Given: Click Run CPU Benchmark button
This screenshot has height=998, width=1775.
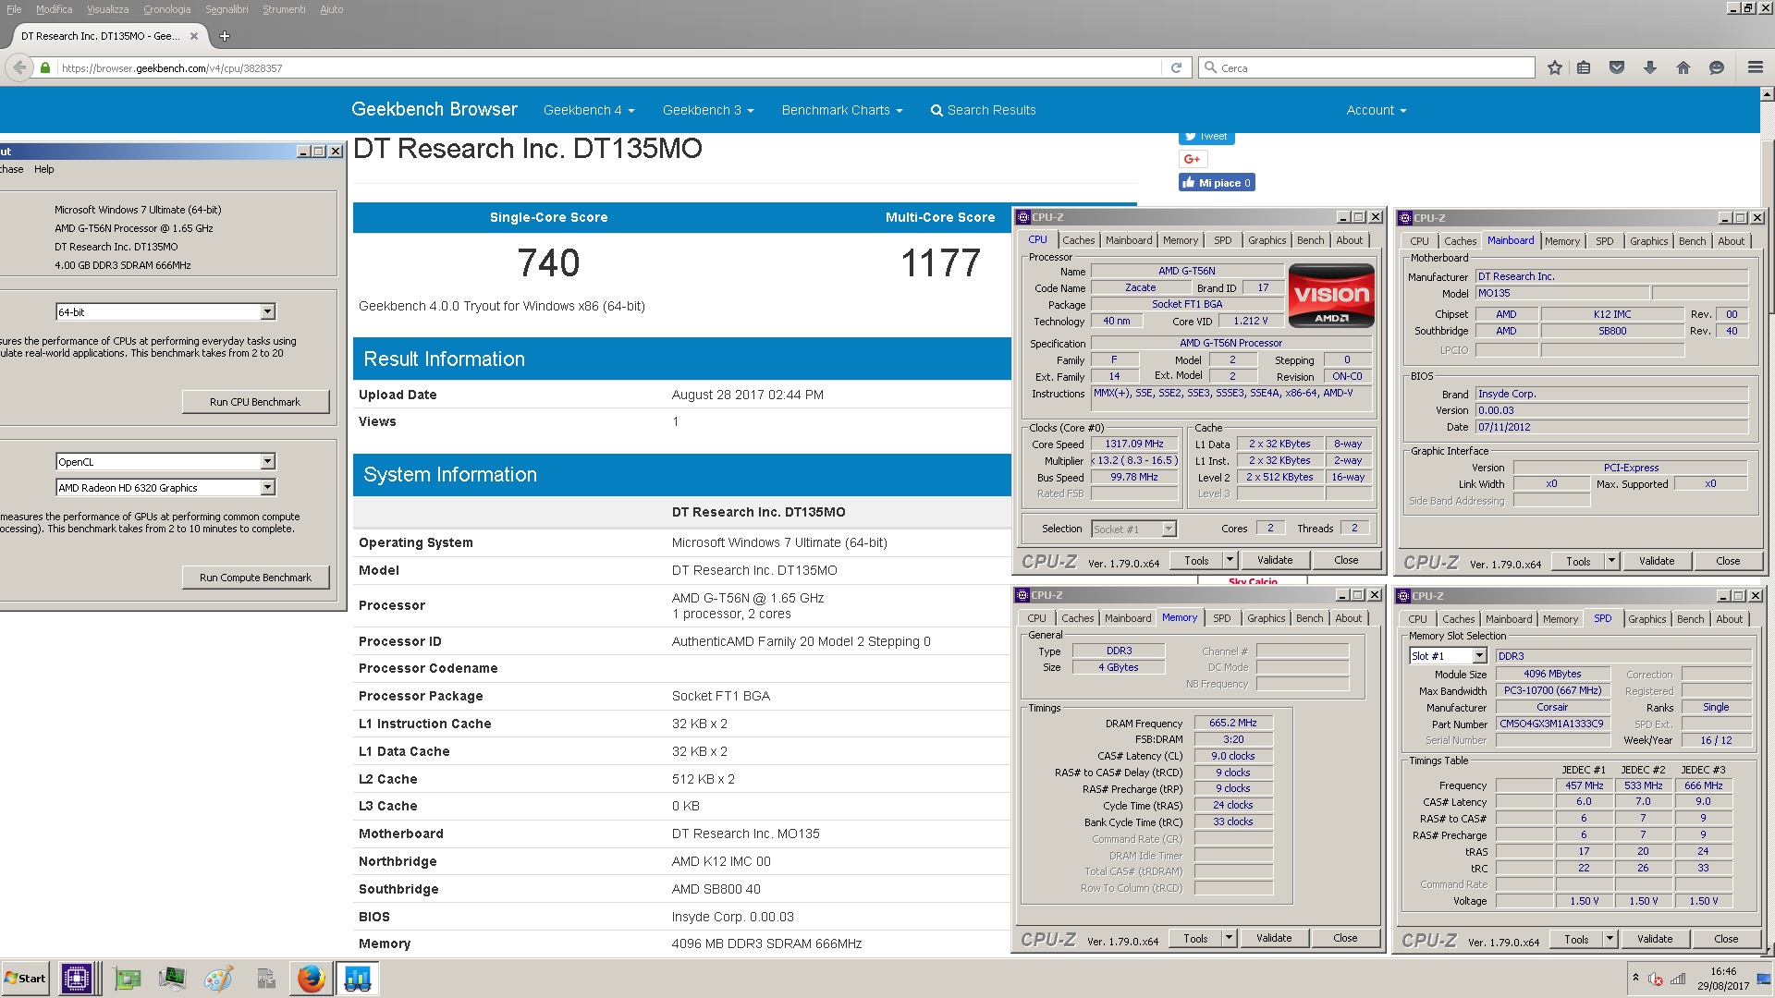Looking at the screenshot, I should pos(255,402).
